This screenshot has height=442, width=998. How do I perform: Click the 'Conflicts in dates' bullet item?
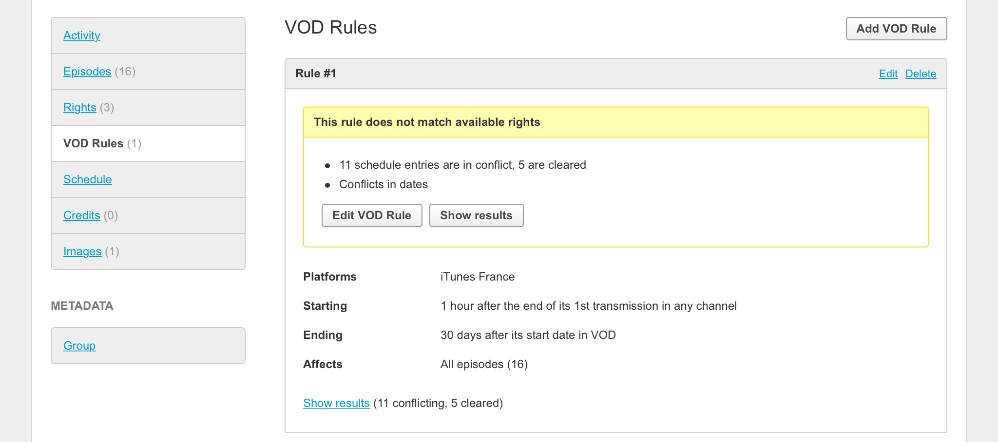coord(383,184)
